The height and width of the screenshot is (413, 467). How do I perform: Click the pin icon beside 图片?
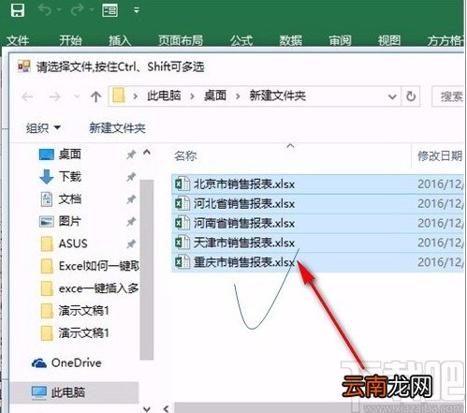pyautogui.click(x=131, y=222)
